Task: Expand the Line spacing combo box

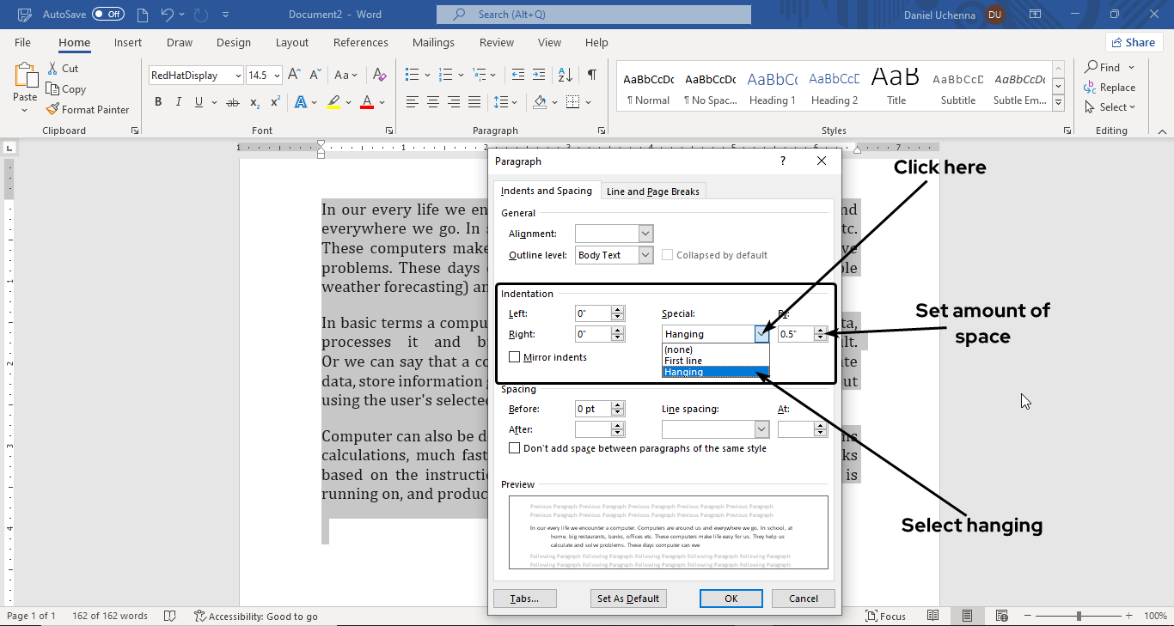Action: point(761,429)
